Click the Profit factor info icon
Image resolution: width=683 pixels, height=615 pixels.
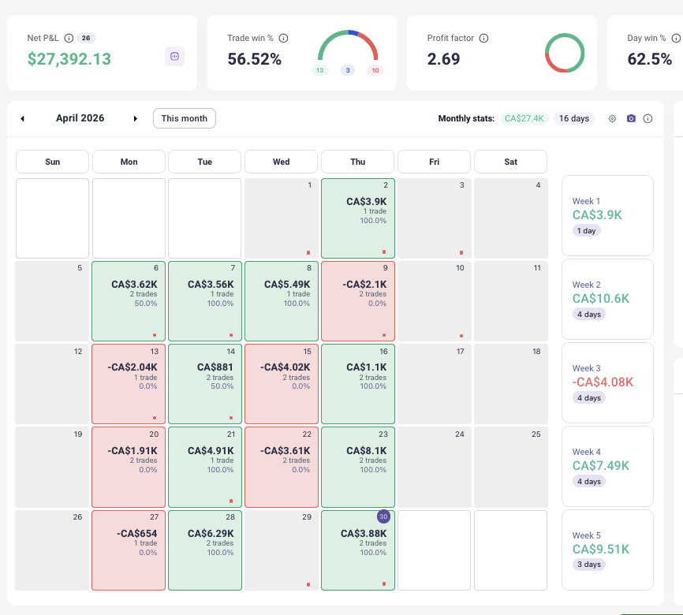pyautogui.click(x=484, y=38)
